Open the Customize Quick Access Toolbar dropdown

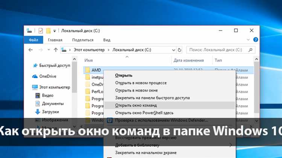[x=55, y=31]
